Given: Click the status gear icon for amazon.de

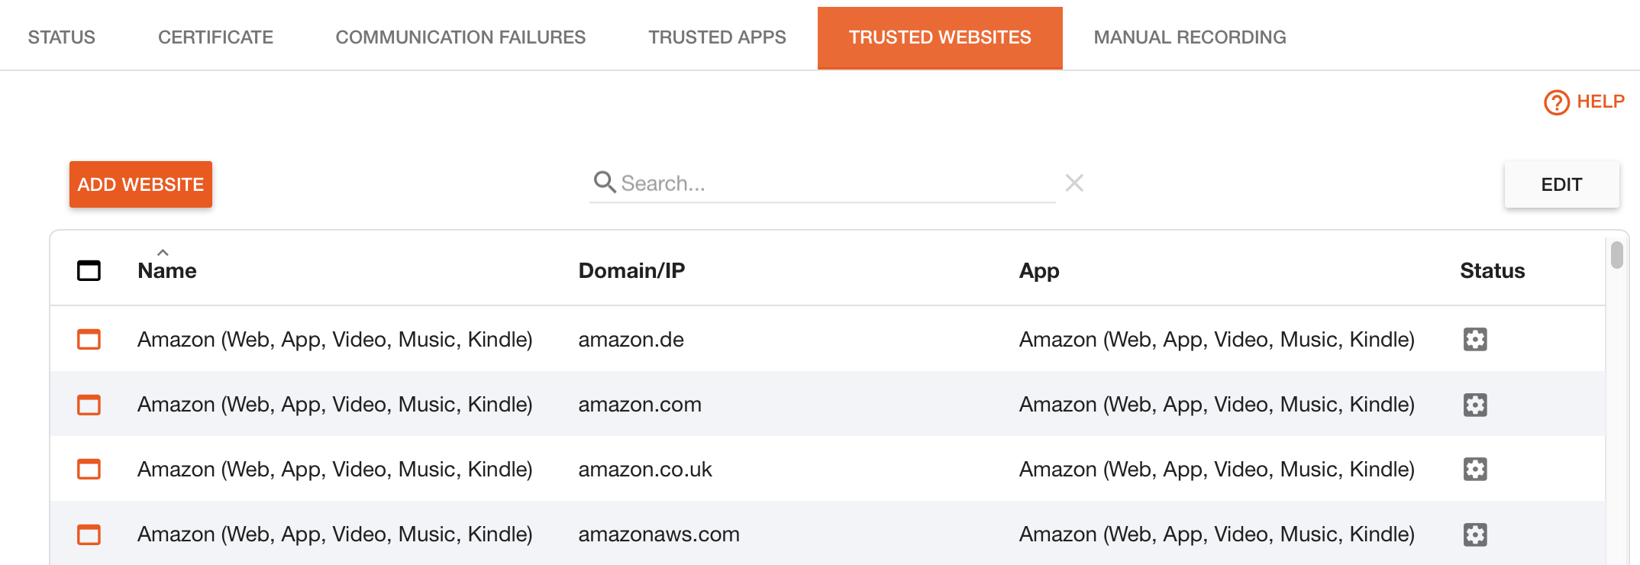Looking at the screenshot, I should 1475,339.
